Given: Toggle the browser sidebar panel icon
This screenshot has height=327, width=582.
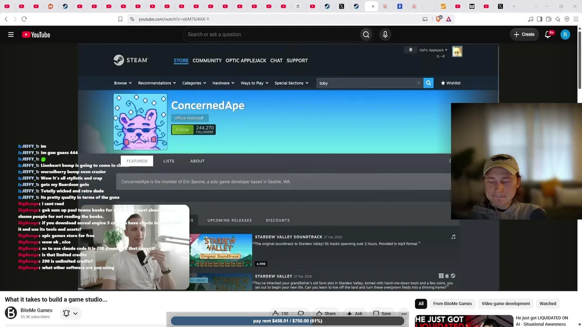Looking at the screenshot, I should pos(539,19).
